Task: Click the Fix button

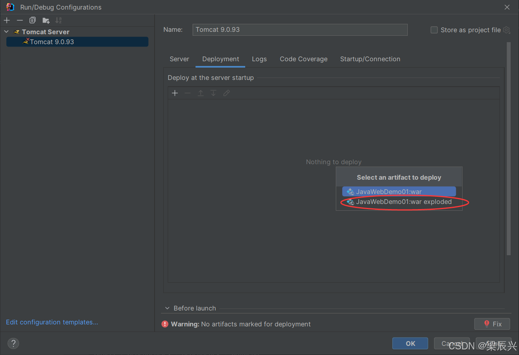Action: [492, 324]
